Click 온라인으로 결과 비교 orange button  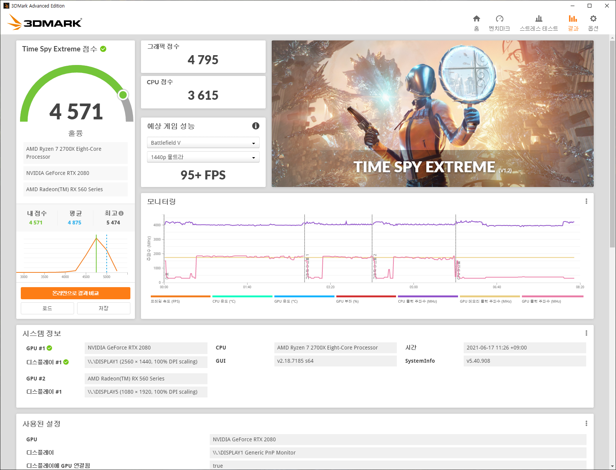(76, 293)
